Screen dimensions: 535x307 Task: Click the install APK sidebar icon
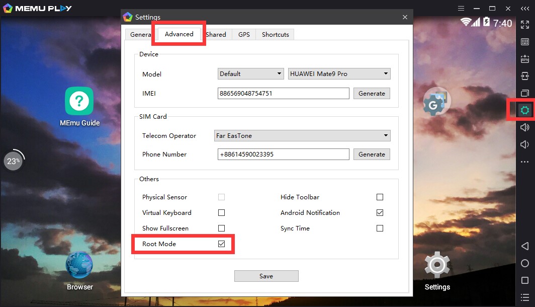pos(524,59)
